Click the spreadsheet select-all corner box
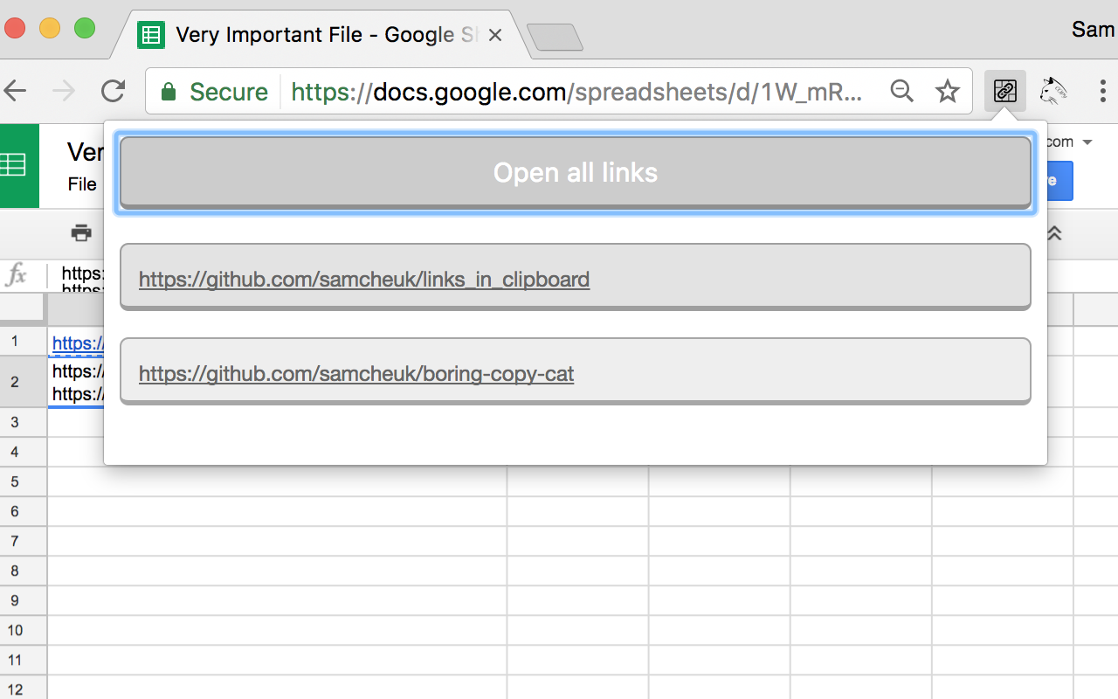This screenshot has height=699, width=1118. [23, 308]
